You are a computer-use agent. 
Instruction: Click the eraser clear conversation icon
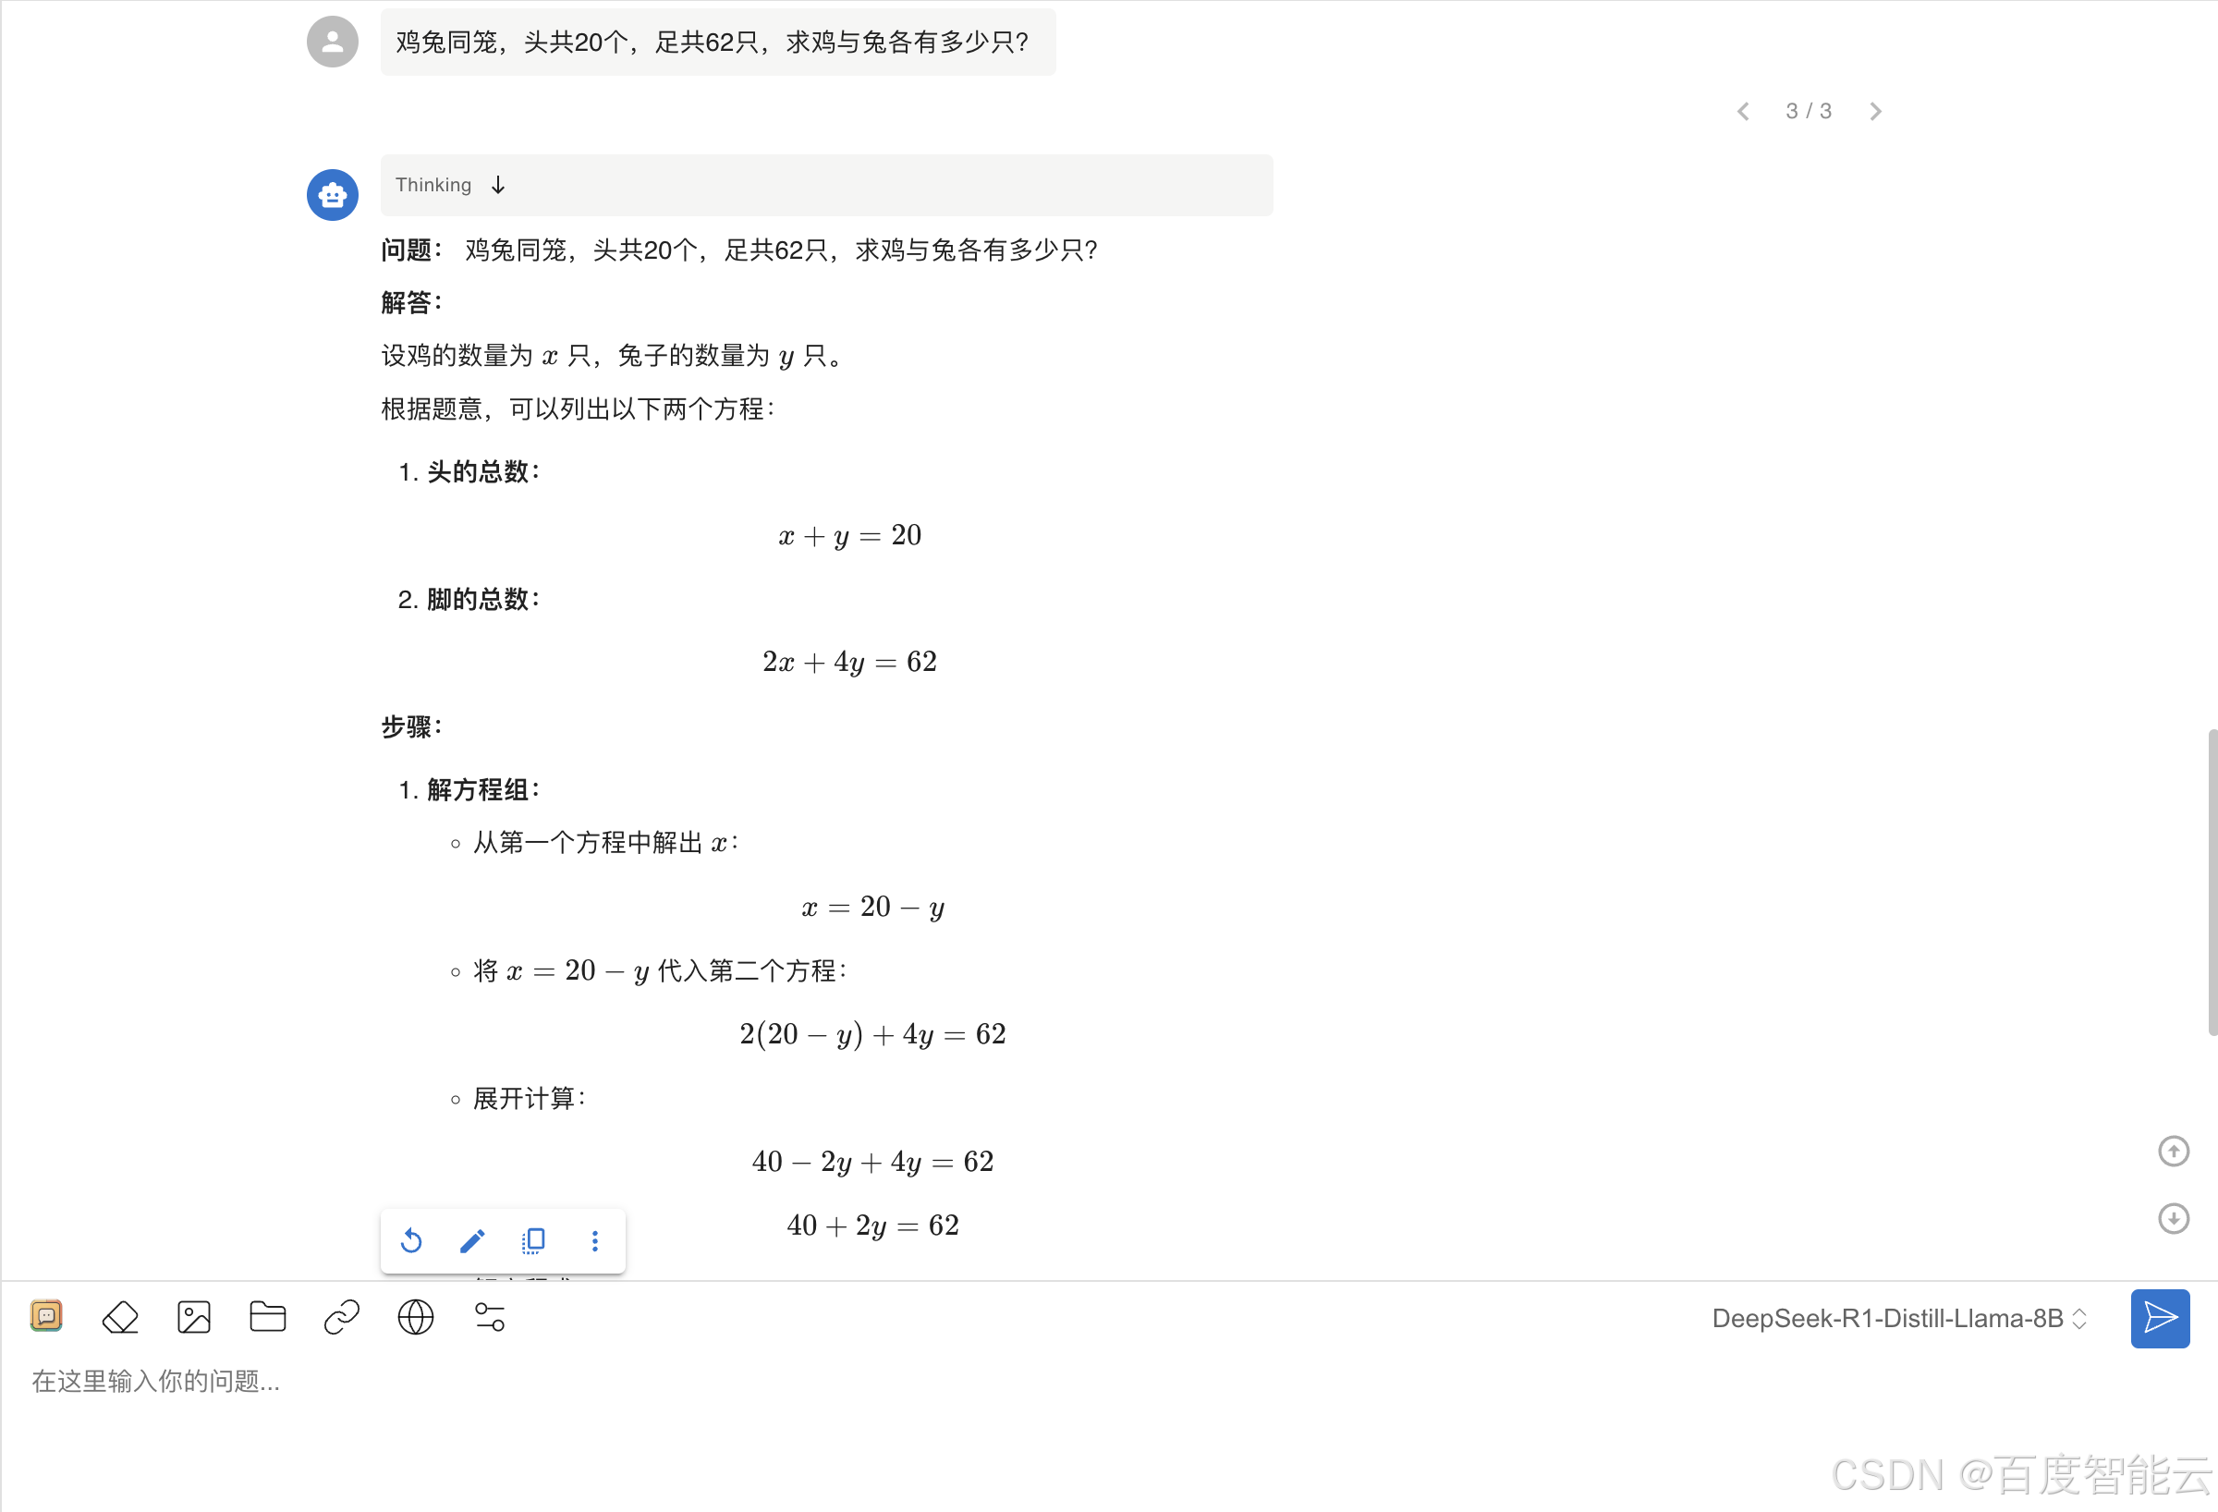[120, 1317]
